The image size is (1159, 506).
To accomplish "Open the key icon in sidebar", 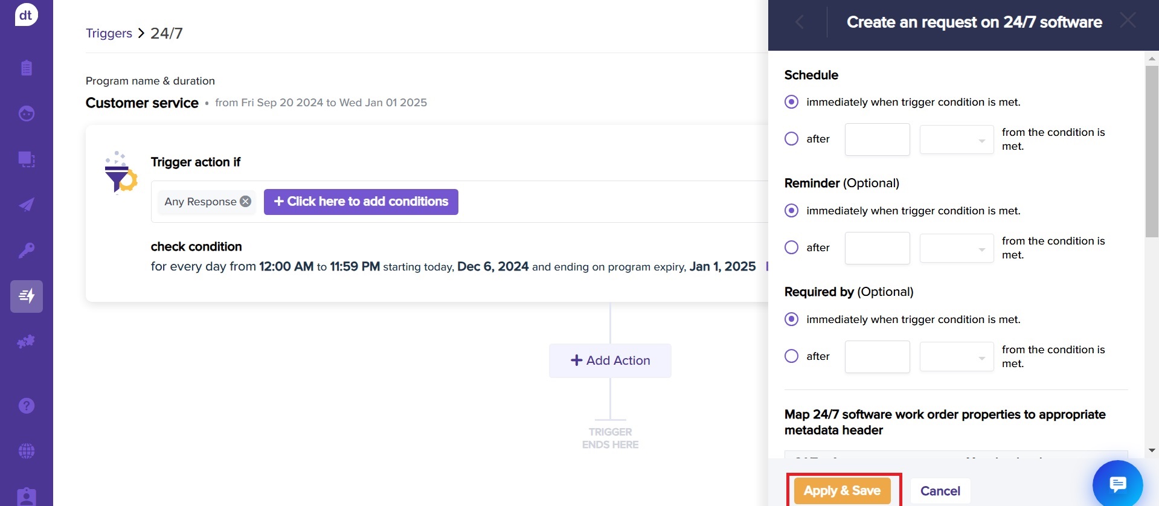I will tap(26, 250).
